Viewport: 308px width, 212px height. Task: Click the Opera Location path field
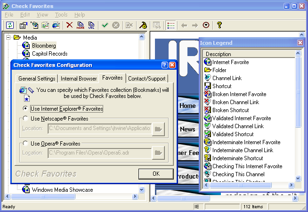click(x=100, y=153)
